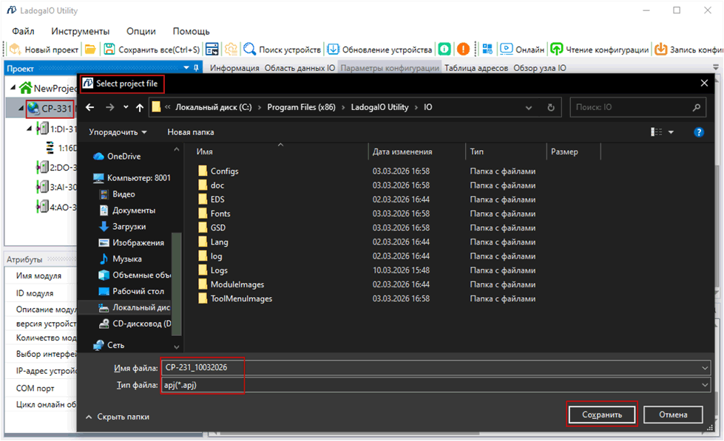724x441 pixels.
Task: Click the Write configuration toolbar icon
Action: tap(661, 49)
